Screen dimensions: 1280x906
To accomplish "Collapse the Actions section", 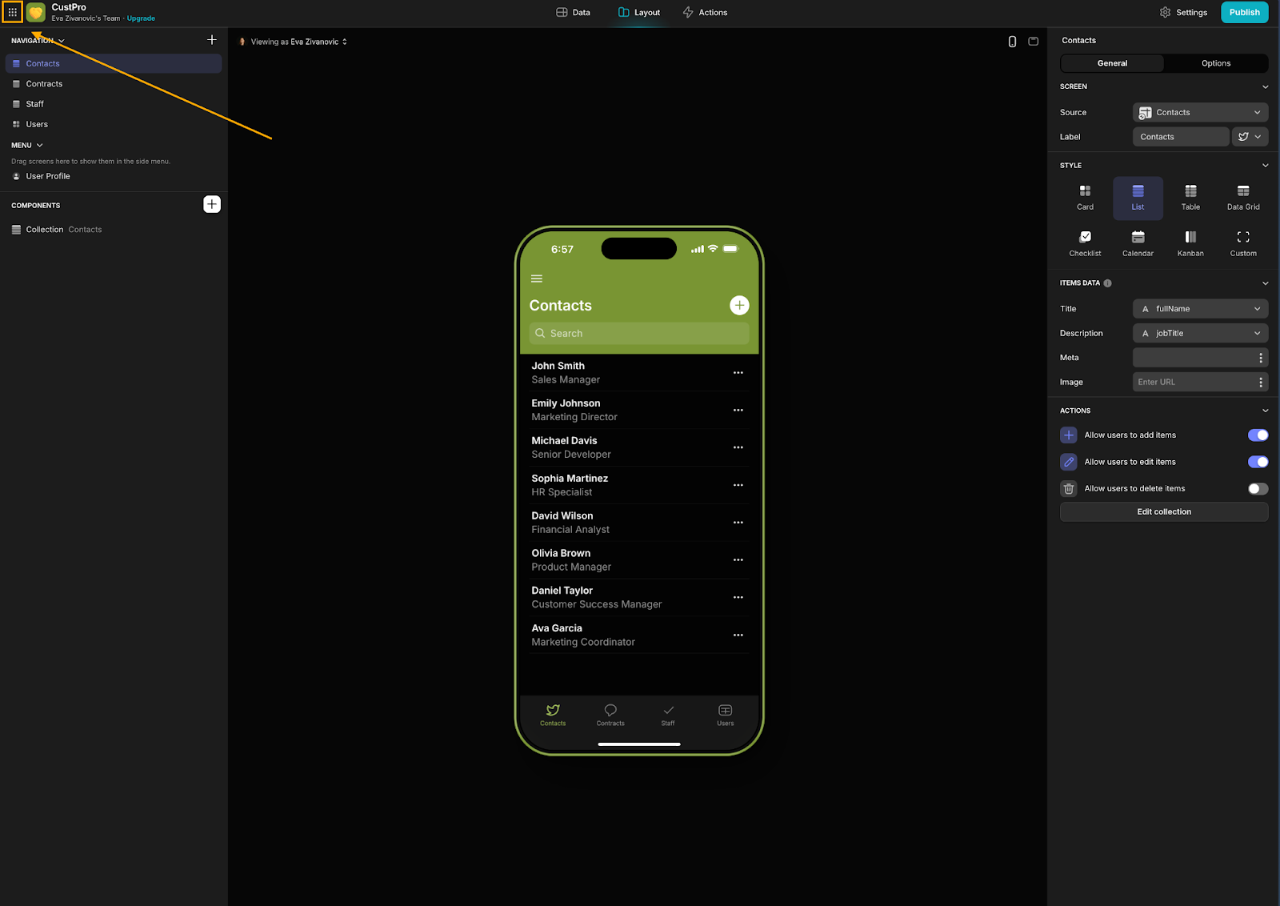I will [1265, 411].
